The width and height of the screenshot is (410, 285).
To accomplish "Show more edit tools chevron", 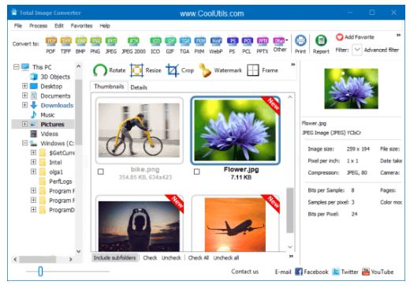I will click(x=293, y=65).
